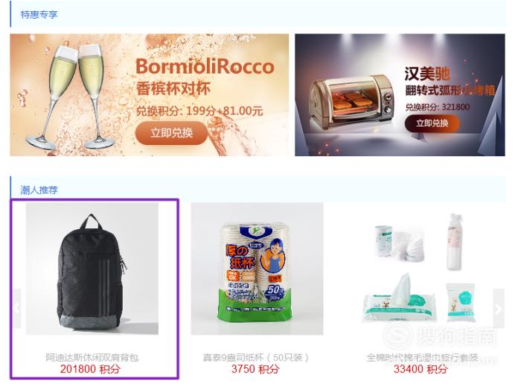Image resolution: width=515 pixels, height=386 pixels.
Task: Click the BormioliRocco brand title text
Action: 205,67
